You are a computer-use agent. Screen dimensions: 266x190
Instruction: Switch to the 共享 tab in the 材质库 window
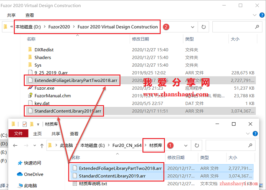click(56, 134)
